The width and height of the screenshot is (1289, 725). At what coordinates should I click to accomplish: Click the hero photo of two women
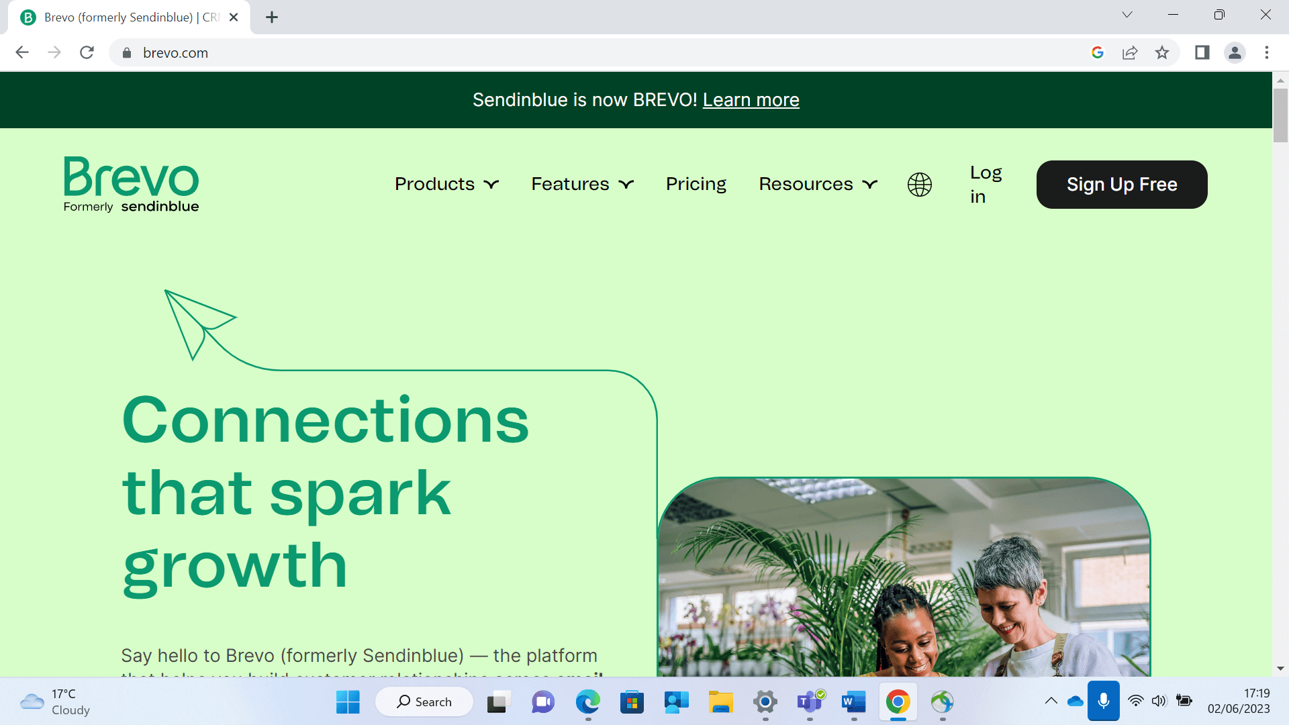point(904,577)
